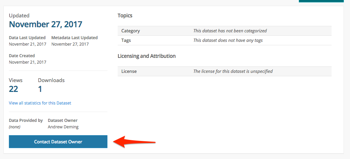
Task: Click "This dataset does not have any tags"
Action: tap(228, 41)
